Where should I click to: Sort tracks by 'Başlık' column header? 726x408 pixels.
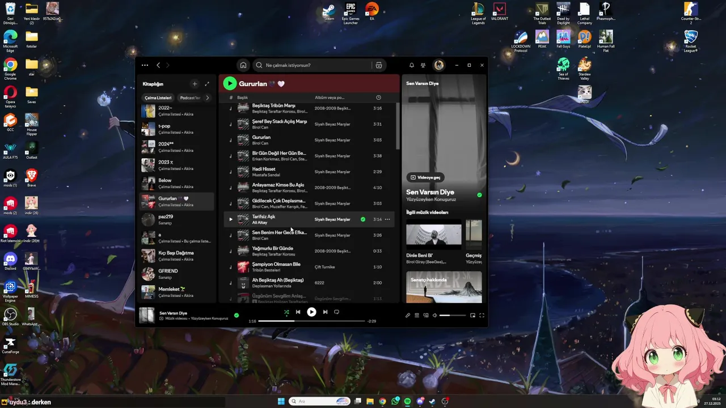242,97
